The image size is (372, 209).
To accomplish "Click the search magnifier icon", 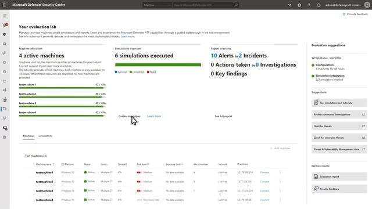I will click(236, 5).
